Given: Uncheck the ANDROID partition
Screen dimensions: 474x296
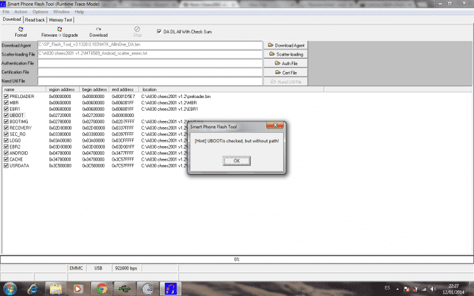Looking at the screenshot, I should click(x=6, y=153).
